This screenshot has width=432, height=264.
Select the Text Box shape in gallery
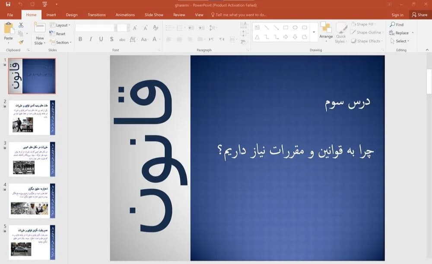257,28
